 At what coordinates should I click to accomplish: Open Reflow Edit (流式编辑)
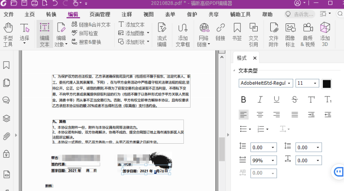(162, 35)
